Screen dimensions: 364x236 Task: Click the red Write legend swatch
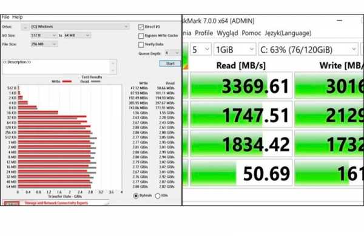coord(67,82)
